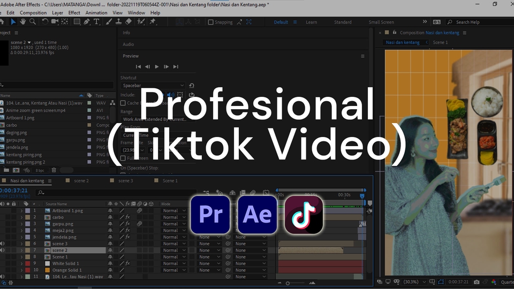Switch to the Scene 1 timeline tab
Screen dimensions: 514x289
click(x=170, y=181)
